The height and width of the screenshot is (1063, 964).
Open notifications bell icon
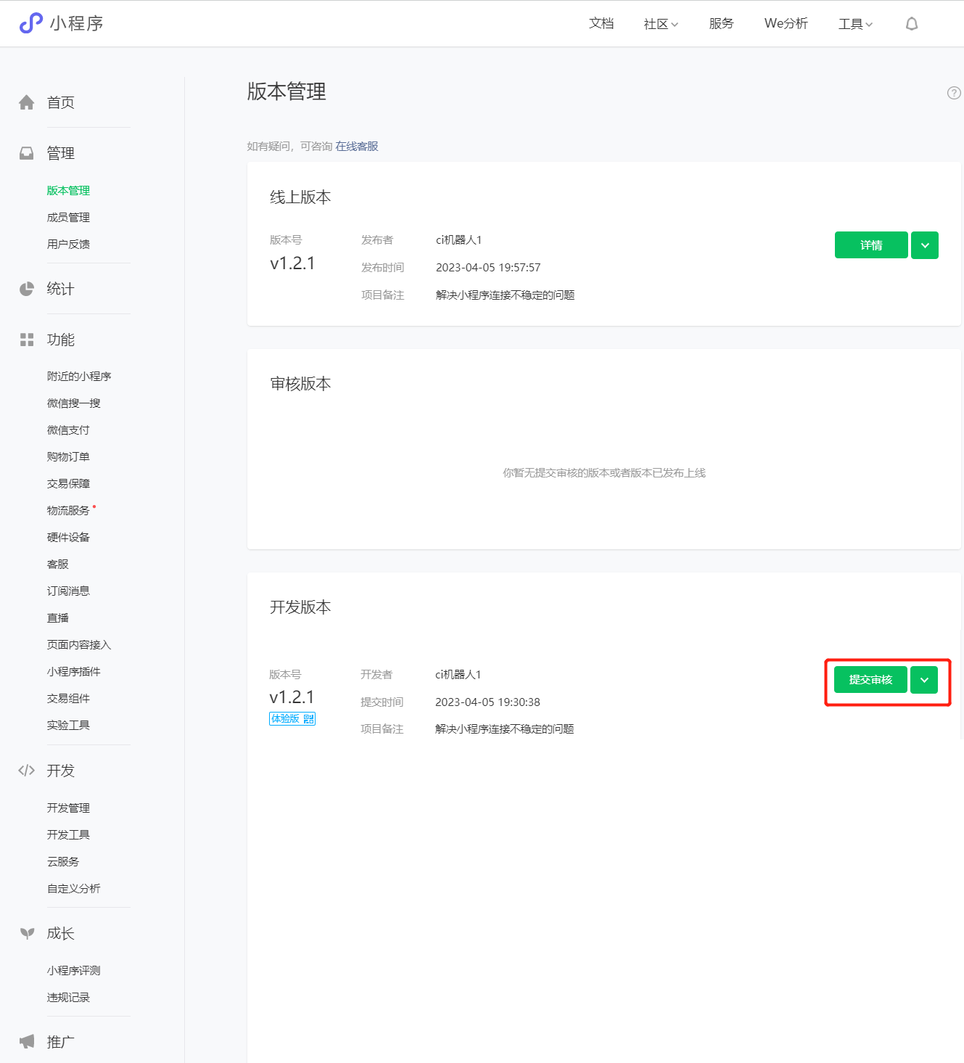point(912,24)
